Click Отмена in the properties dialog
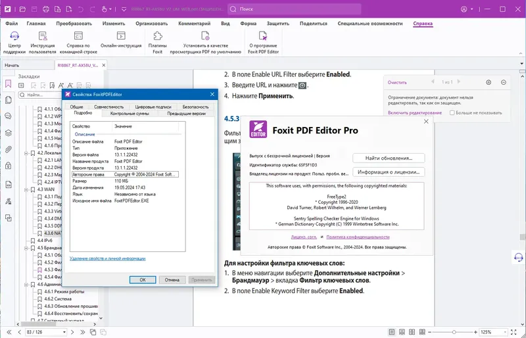The image size is (526, 338). click(172, 279)
